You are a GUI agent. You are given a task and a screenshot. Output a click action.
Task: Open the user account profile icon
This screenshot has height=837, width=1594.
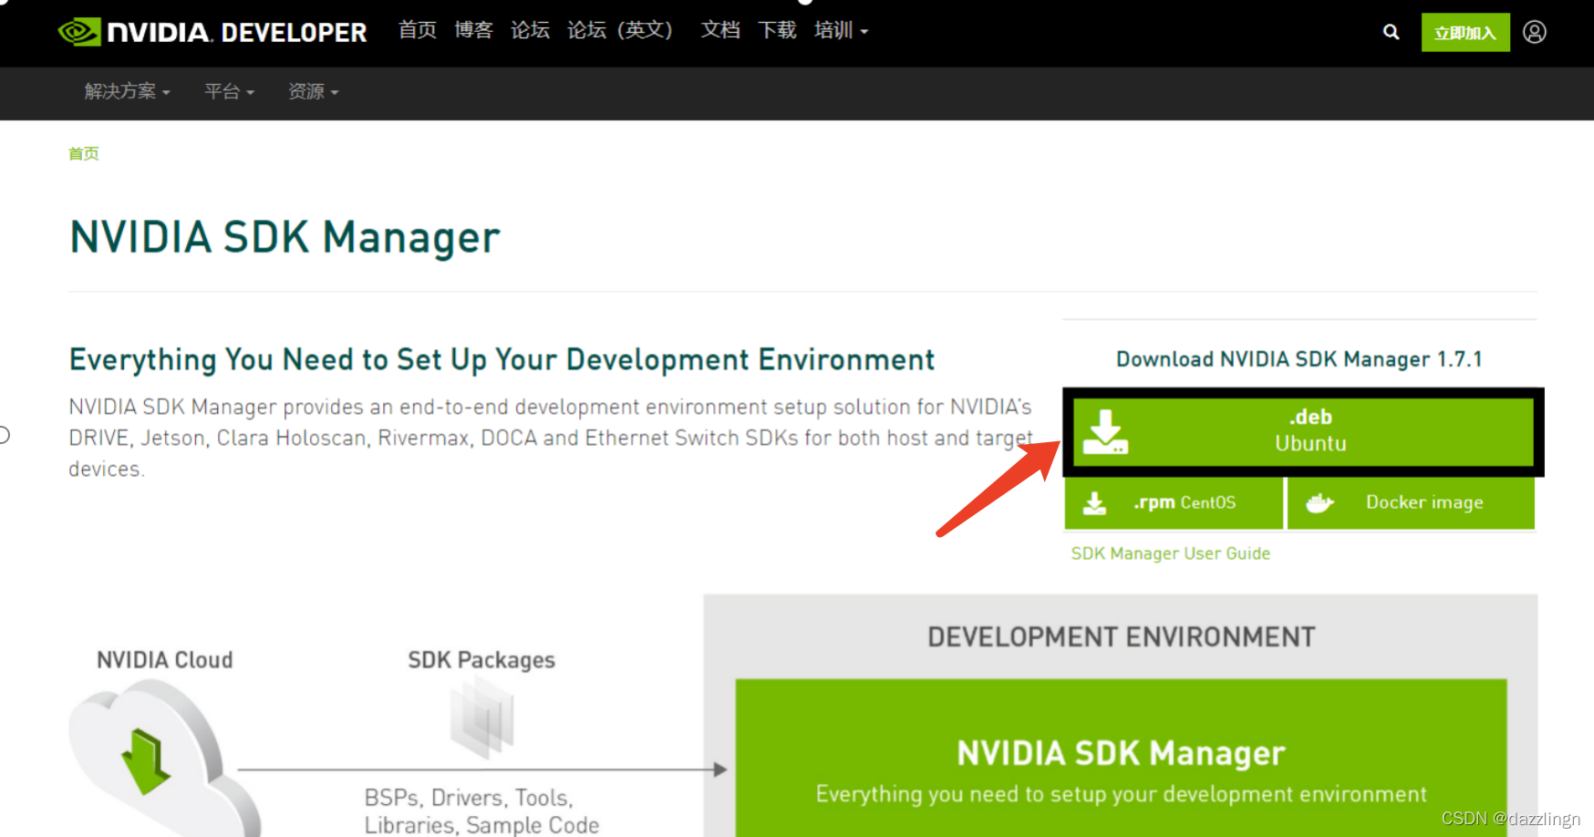[x=1535, y=32]
